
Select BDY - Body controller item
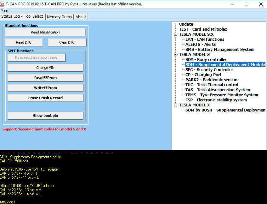pyautogui.click(x=206, y=60)
